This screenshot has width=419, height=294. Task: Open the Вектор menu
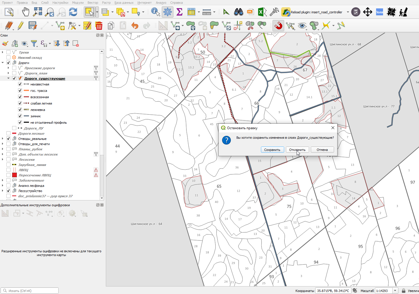pos(93,3)
